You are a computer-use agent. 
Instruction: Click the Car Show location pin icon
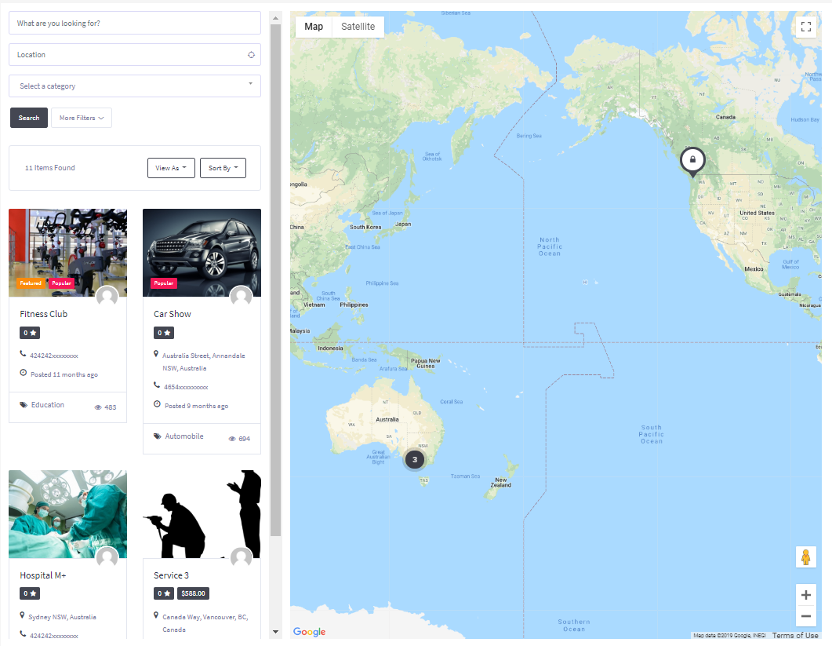[156, 354]
